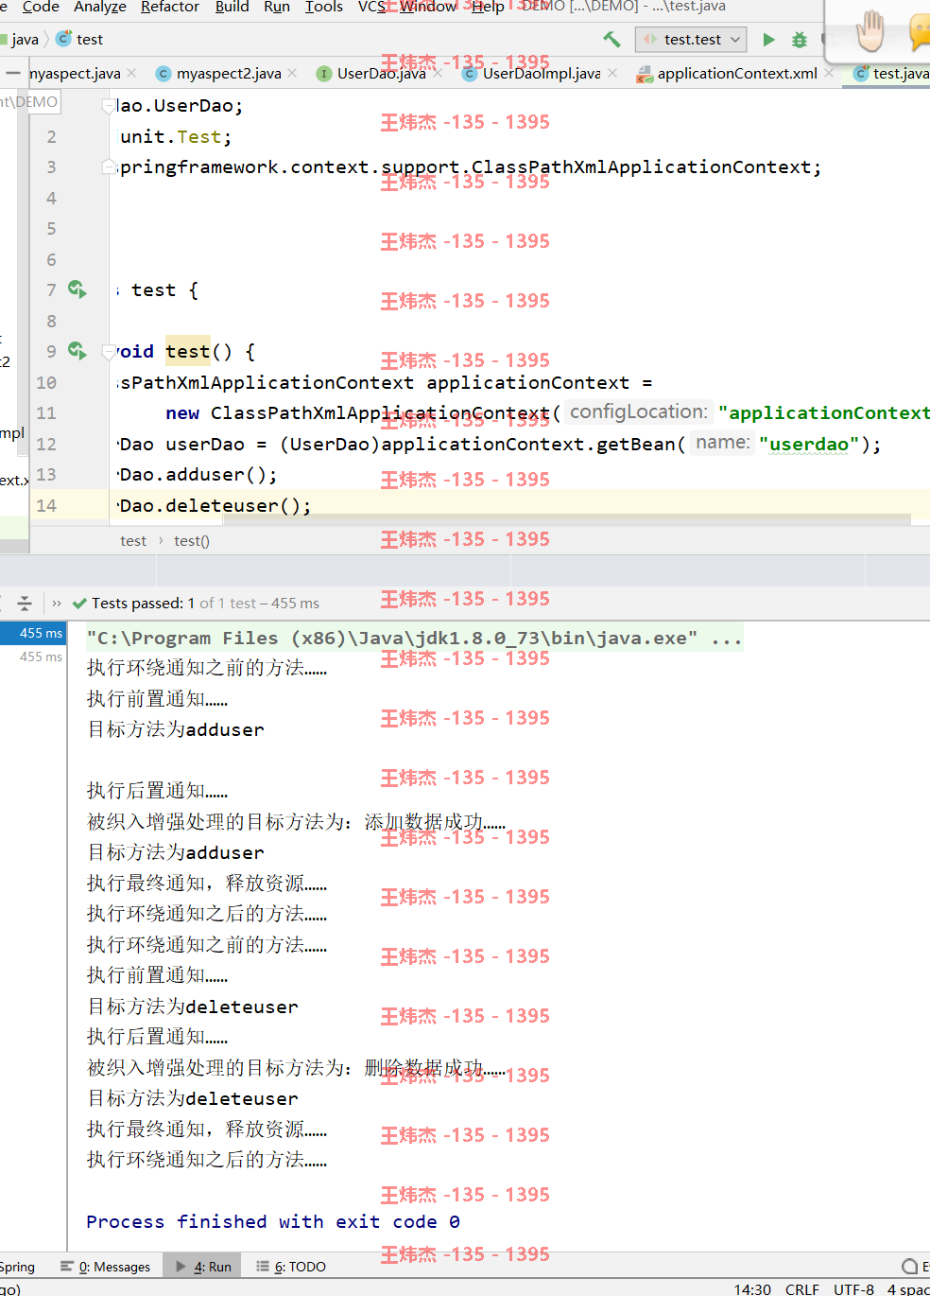Click 'test' class in editor breadcrumb footer
The image size is (930, 1296).
(133, 541)
